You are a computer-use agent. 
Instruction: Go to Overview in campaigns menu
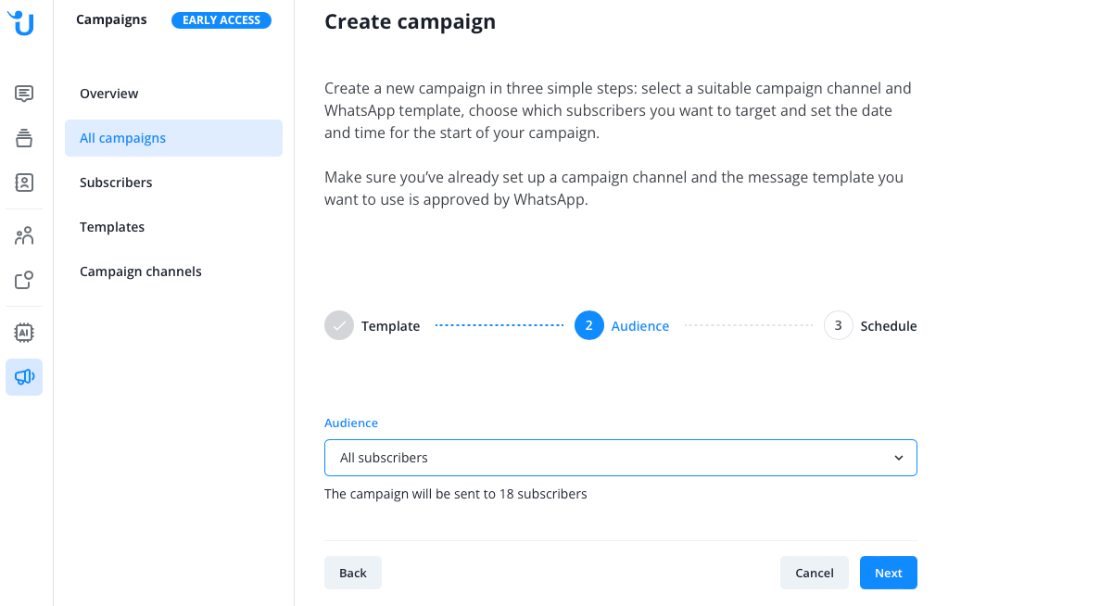click(109, 94)
